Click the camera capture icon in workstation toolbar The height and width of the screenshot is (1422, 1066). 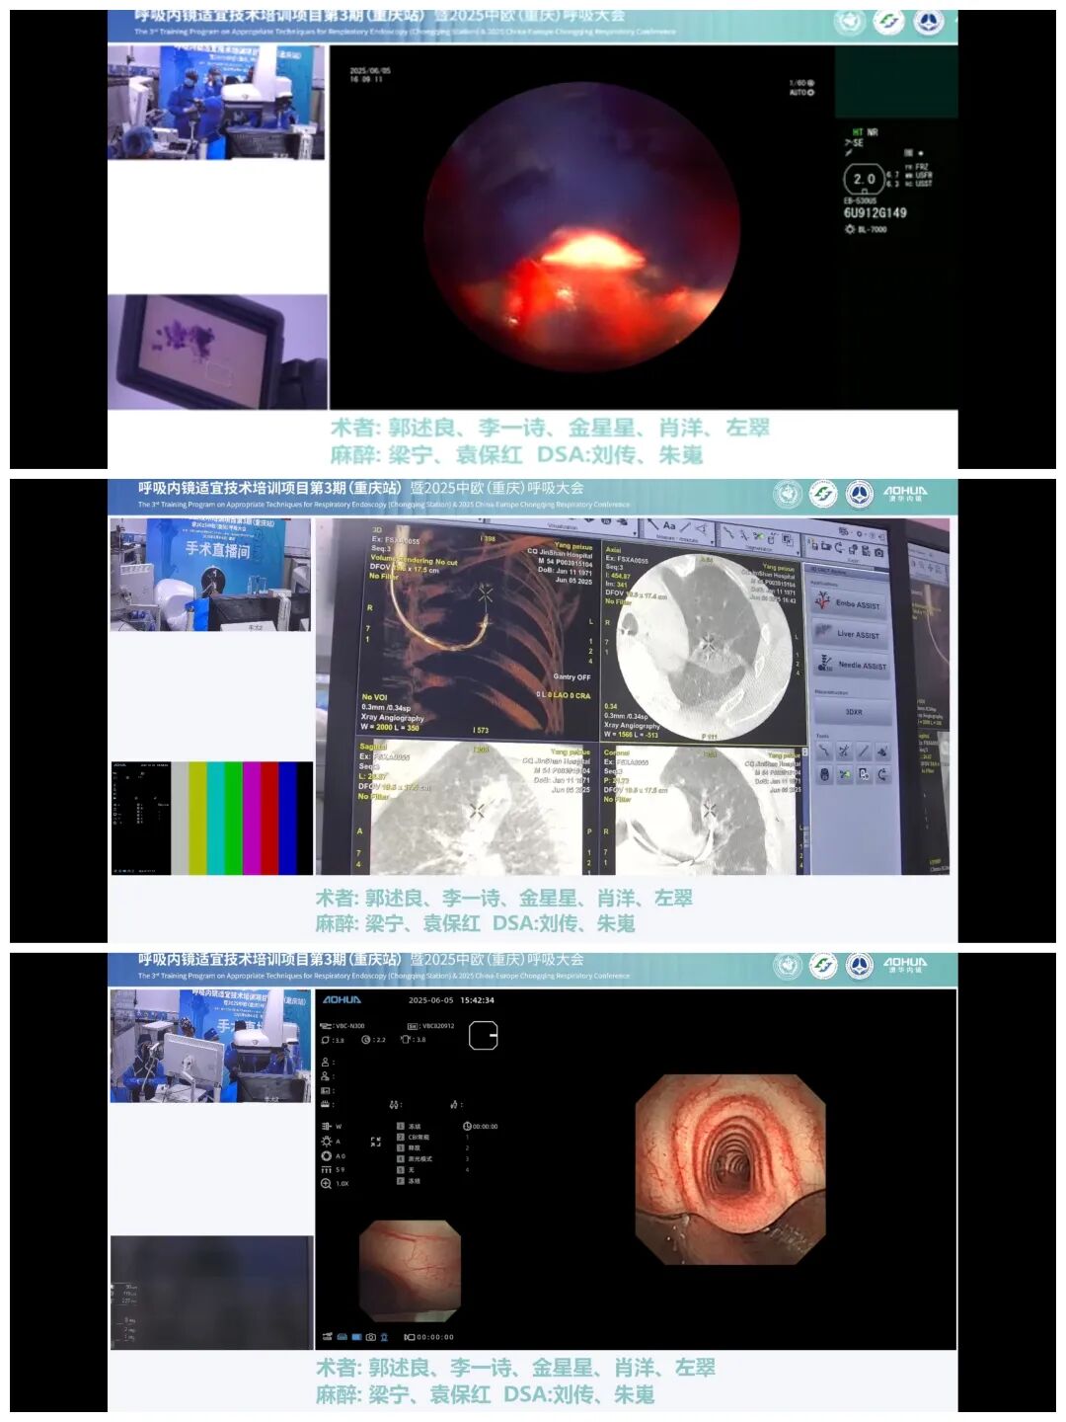tap(878, 552)
